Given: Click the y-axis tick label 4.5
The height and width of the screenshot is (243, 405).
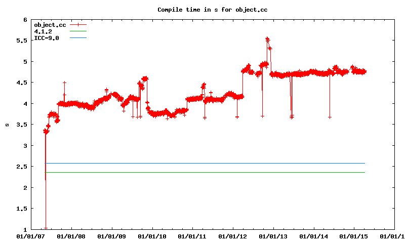Looking at the screenshot, I should tap(21, 83).
